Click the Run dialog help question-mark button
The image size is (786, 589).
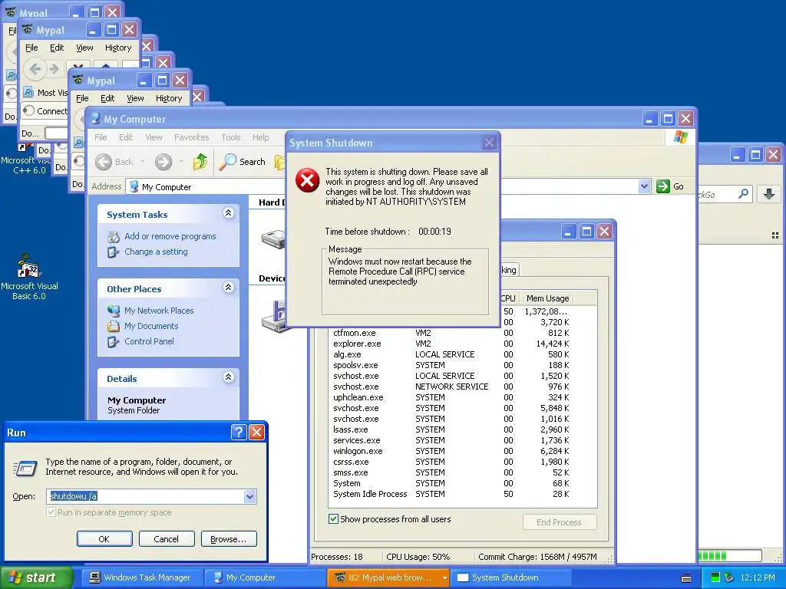tap(239, 433)
